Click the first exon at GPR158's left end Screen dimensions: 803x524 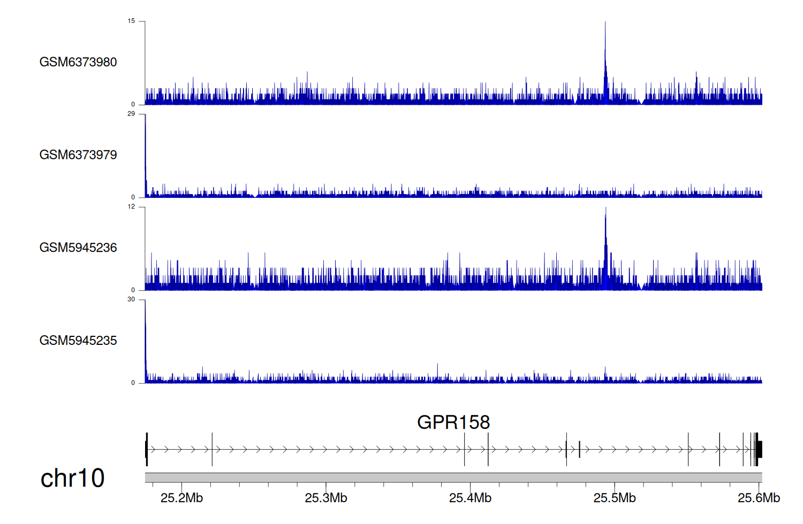pos(147,449)
